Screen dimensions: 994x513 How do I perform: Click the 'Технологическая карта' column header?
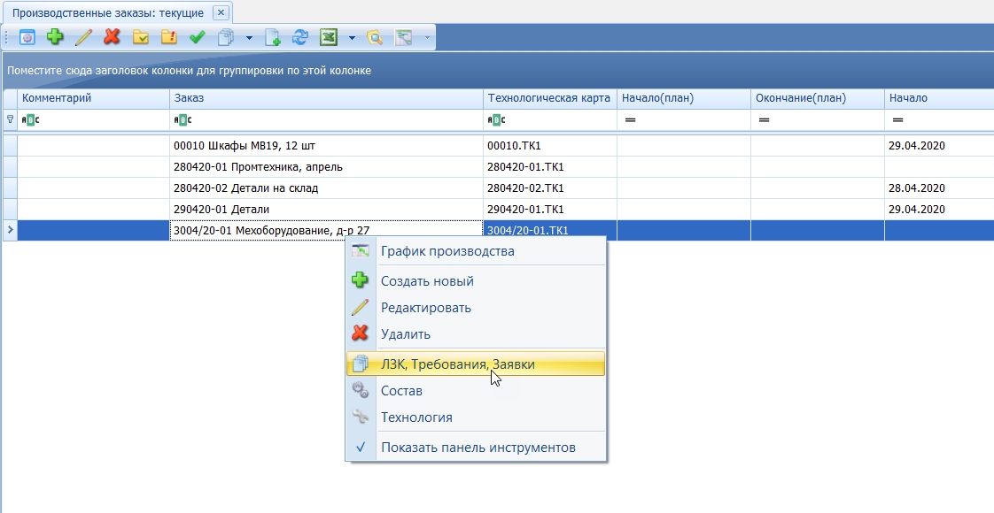click(549, 98)
